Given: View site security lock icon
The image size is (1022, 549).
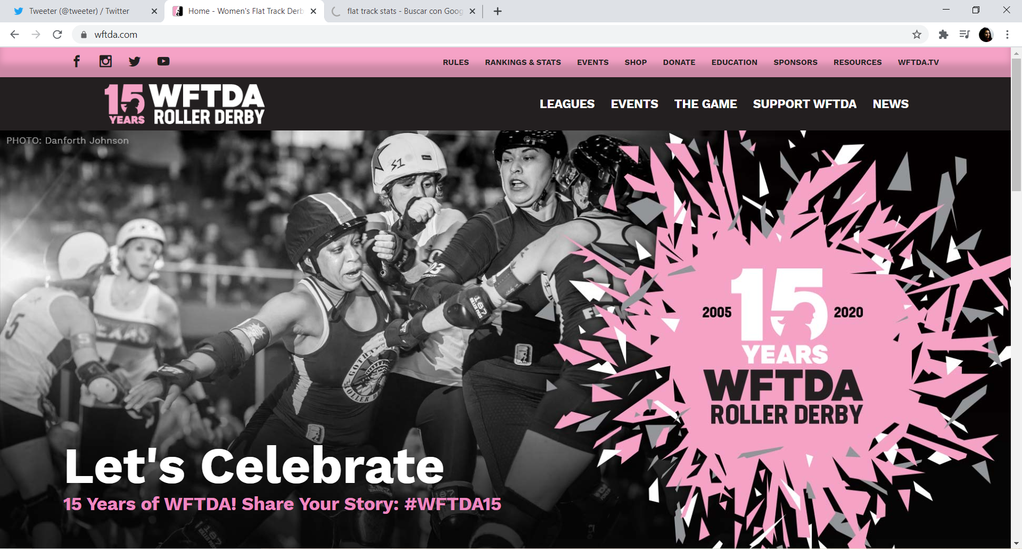Looking at the screenshot, I should [x=84, y=35].
